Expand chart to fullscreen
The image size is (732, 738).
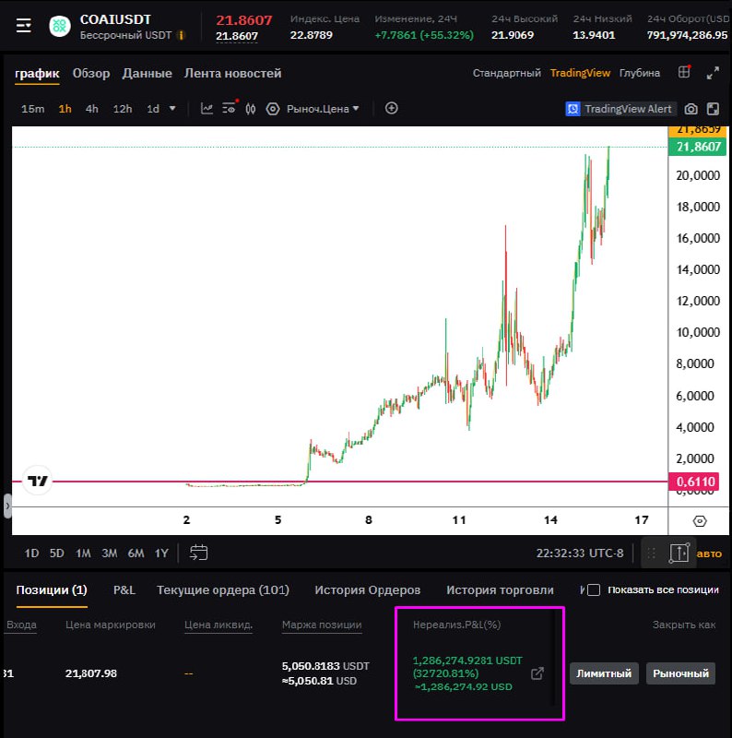712,73
